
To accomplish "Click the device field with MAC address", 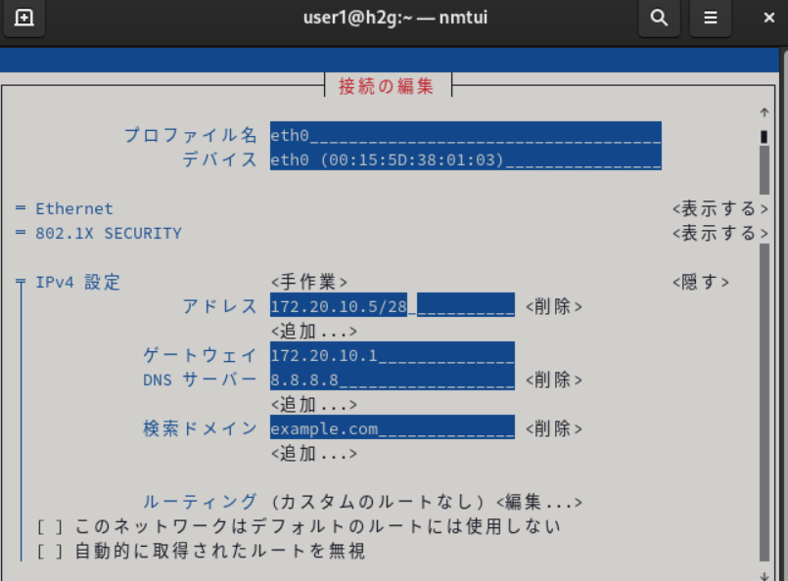I will point(465,158).
